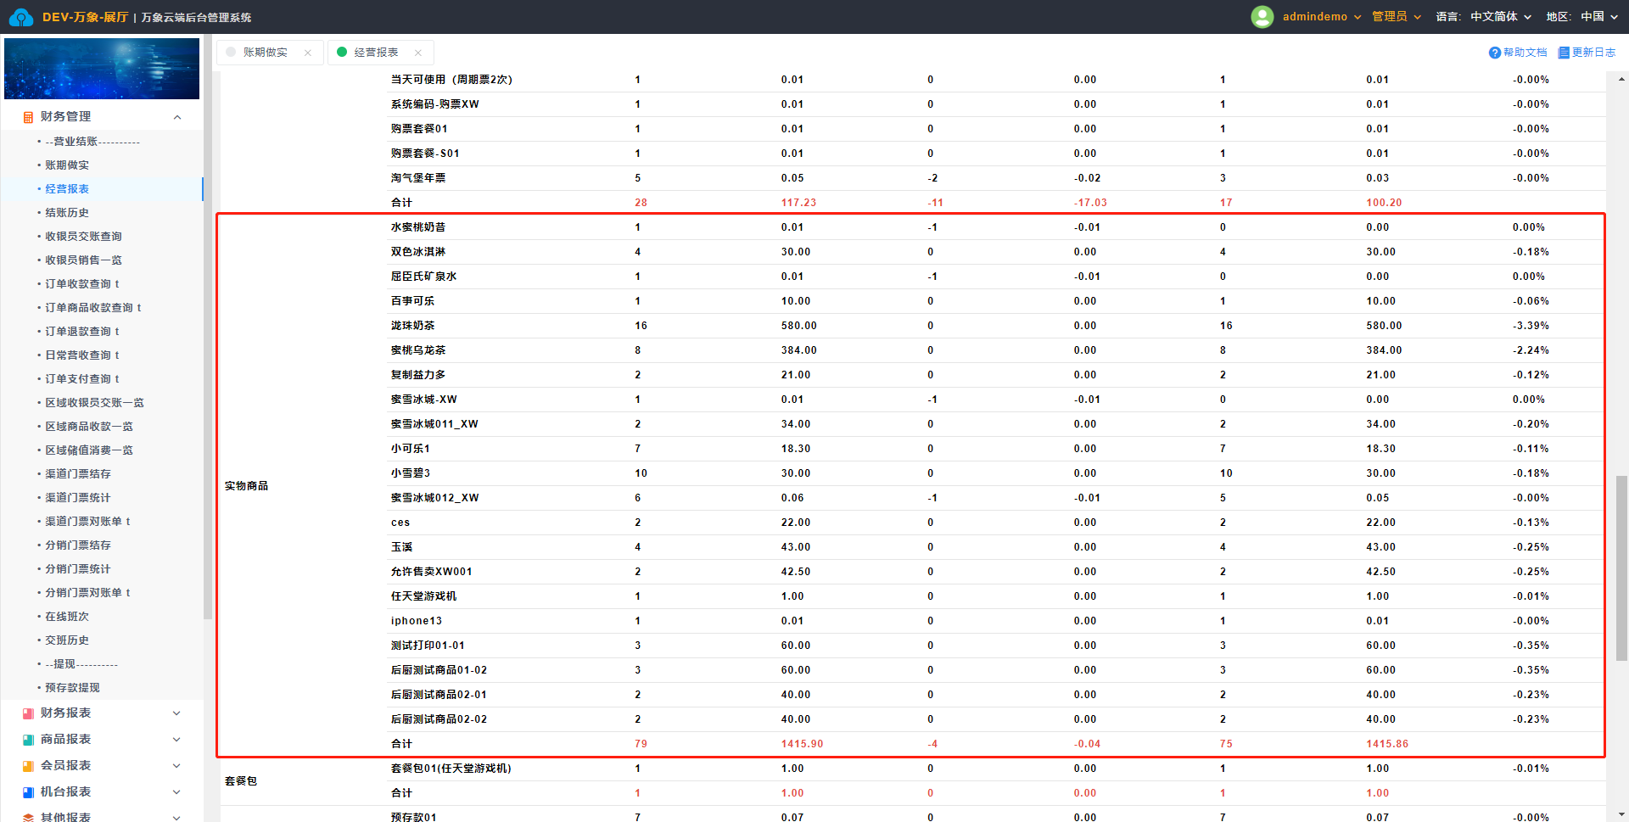Click the 财务报表 sidebar icon
The width and height of the screenshot is (1629, 822).
(28, 713)
